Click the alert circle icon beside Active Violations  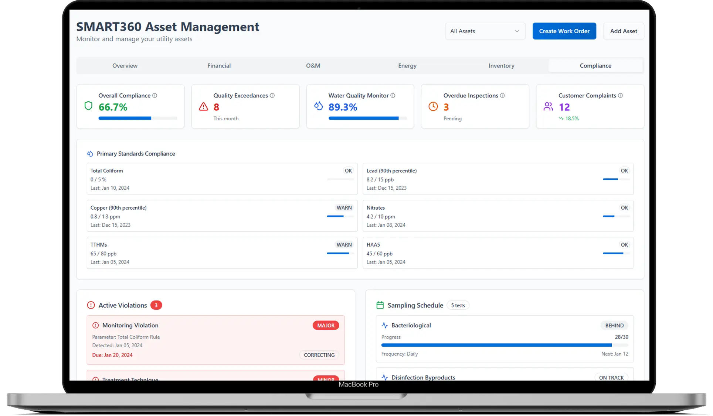click(91, 305)
